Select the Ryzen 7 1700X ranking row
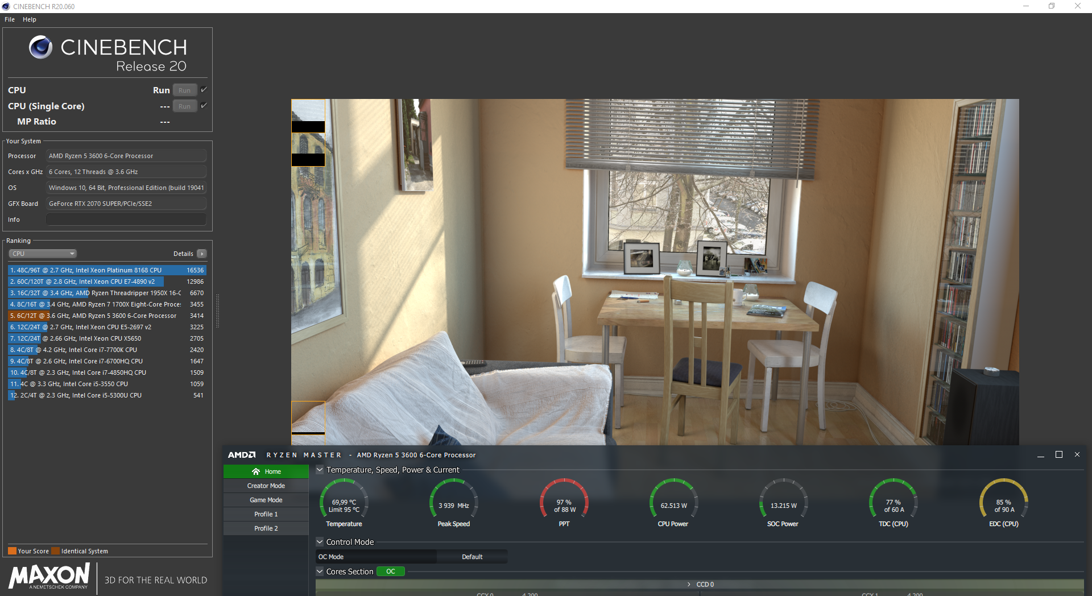The image size is (1092, 596). click(x=107, y=304)
